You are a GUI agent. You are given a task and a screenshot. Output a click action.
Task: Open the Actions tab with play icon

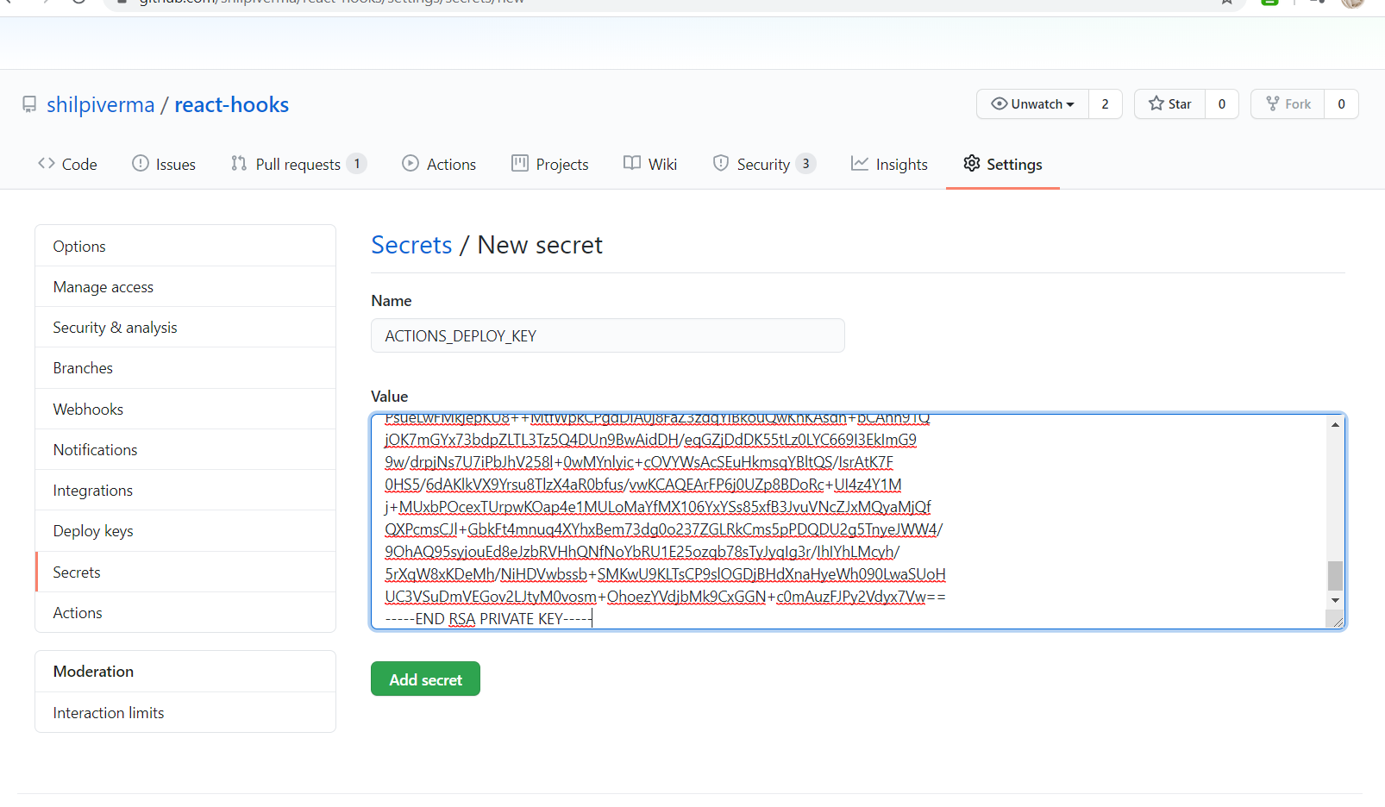(x=439, y=164)
